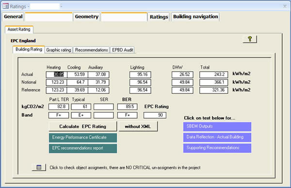
Task: Click the Notional Lighting field 96.54
Action: (x=140, y=82)
